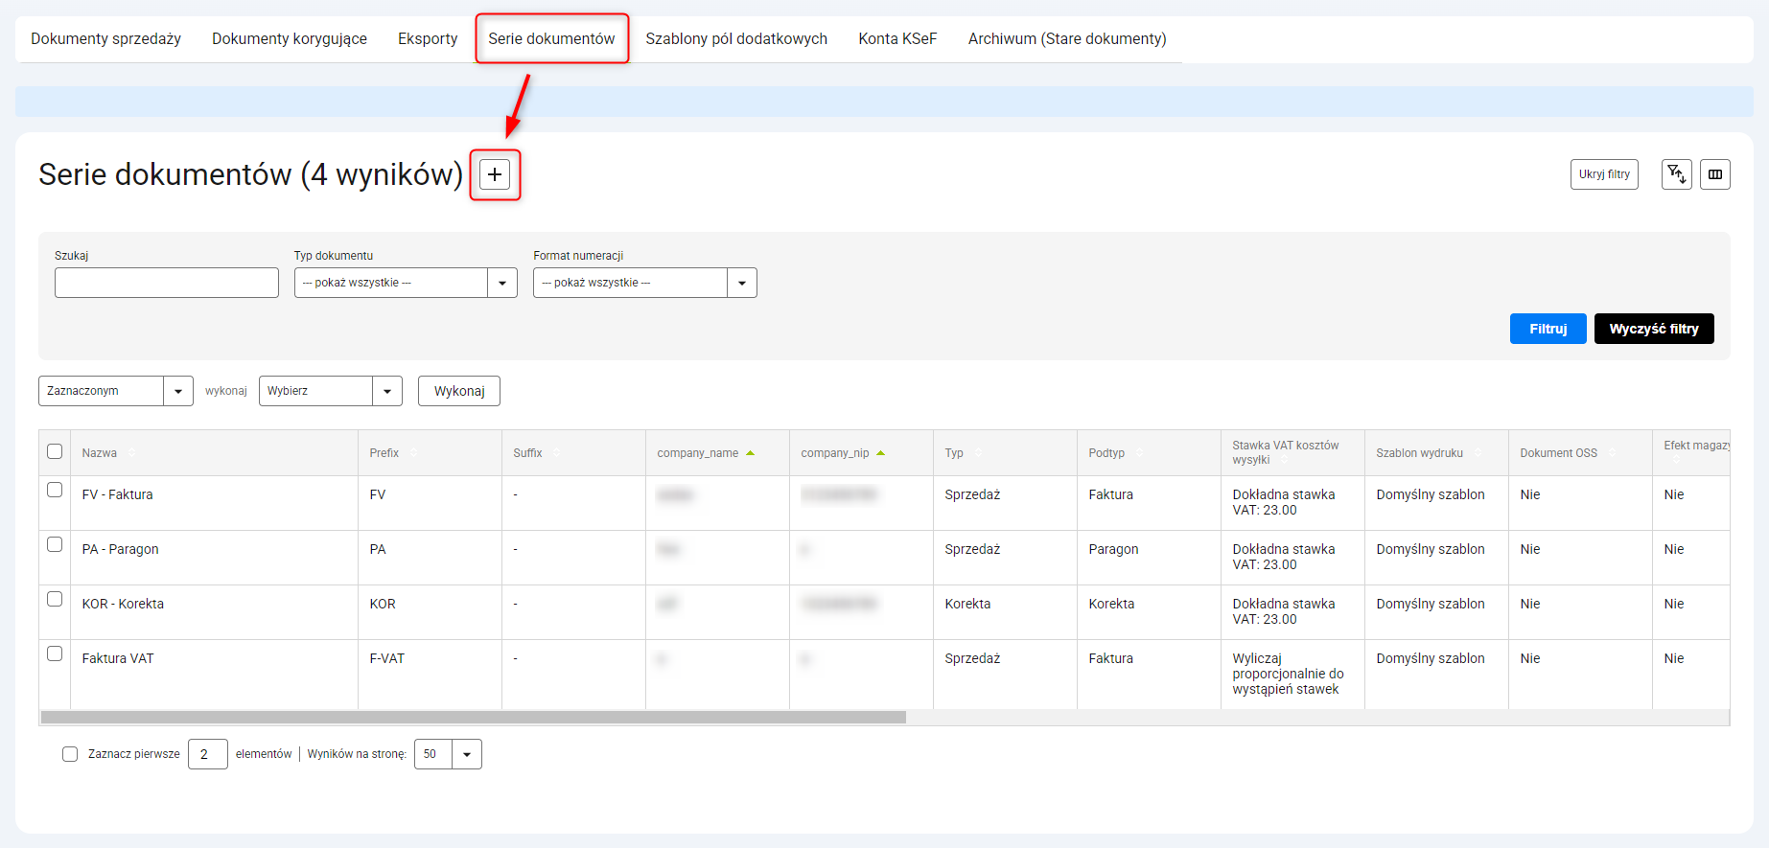Click the Wyczyść filtry button

(x=1654, y=329)
